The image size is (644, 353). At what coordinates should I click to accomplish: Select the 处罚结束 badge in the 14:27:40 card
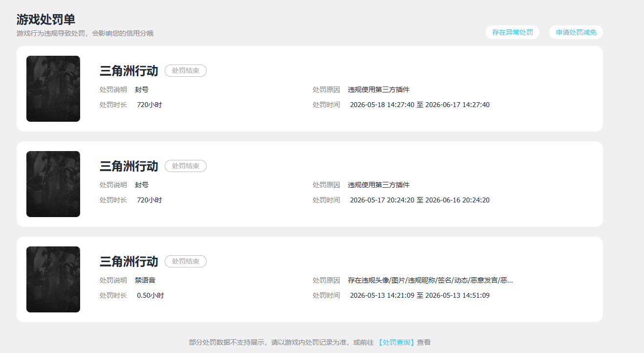[x=186, y=71]
